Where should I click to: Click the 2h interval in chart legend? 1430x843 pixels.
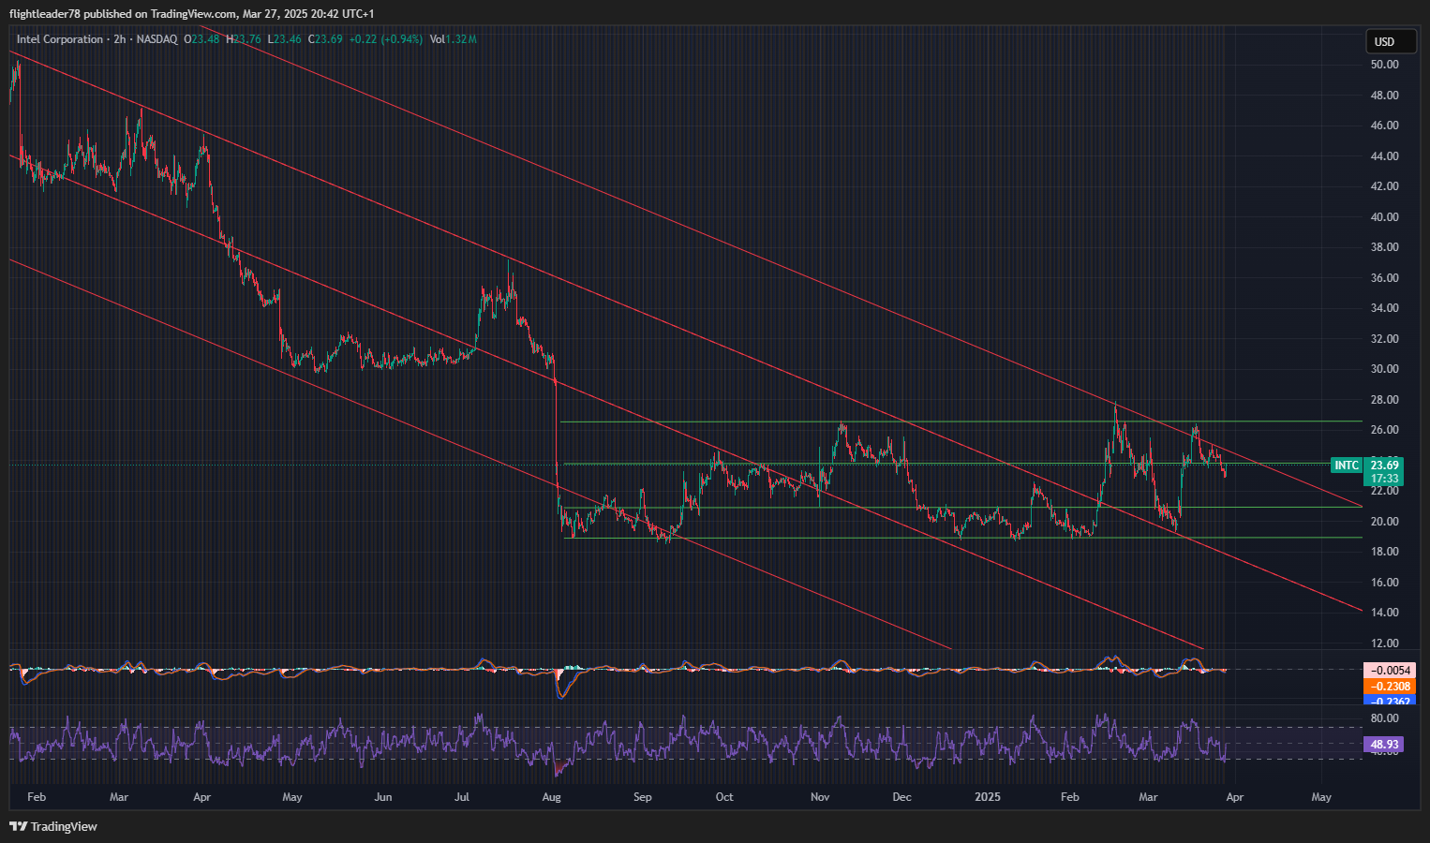pyautogui.click(x=120, y=39)
